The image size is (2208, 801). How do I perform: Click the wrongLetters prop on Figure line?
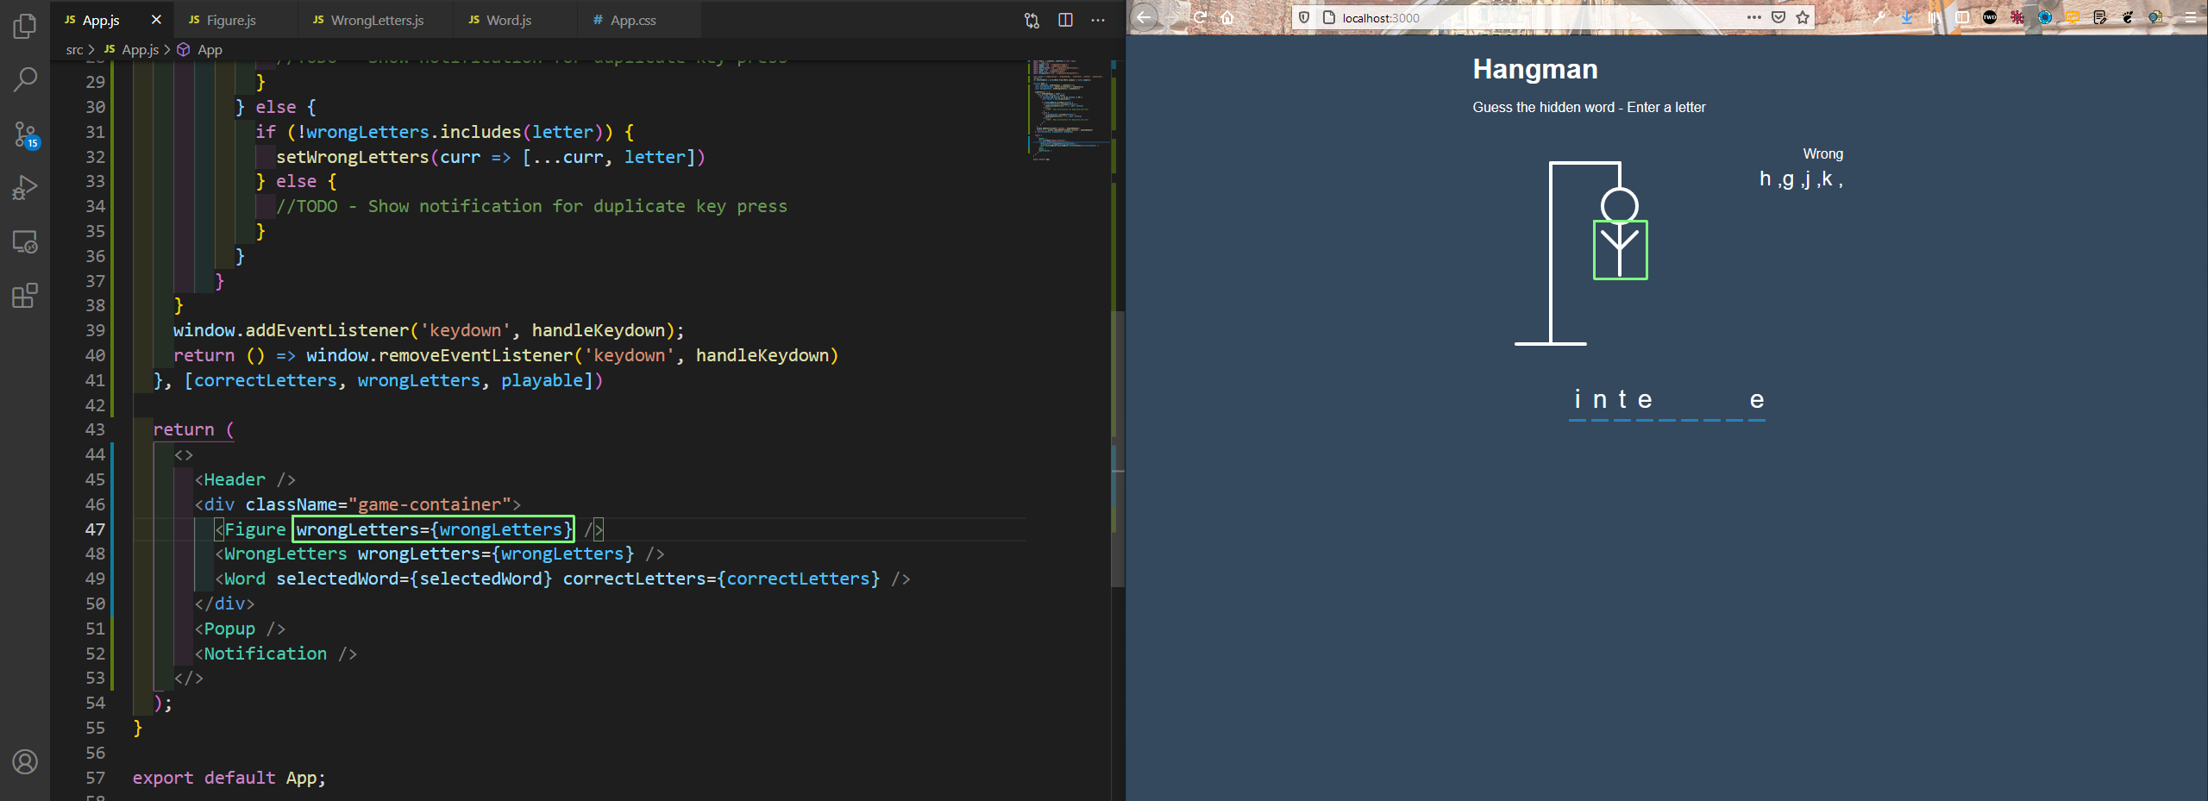point(434,529)
